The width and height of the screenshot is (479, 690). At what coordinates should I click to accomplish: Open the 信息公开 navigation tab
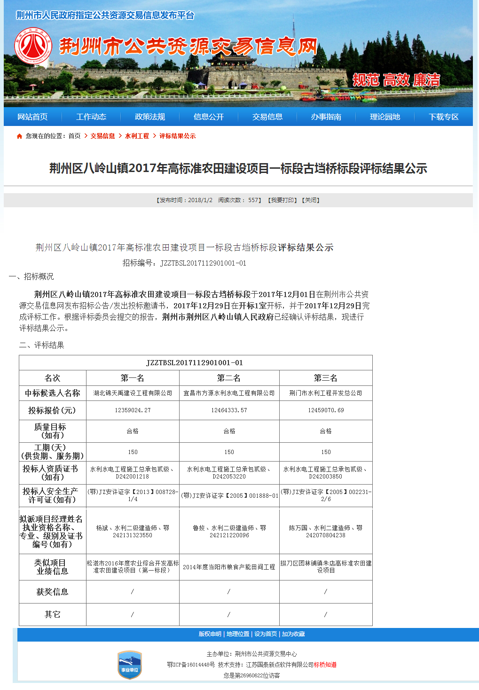point(209,117)
